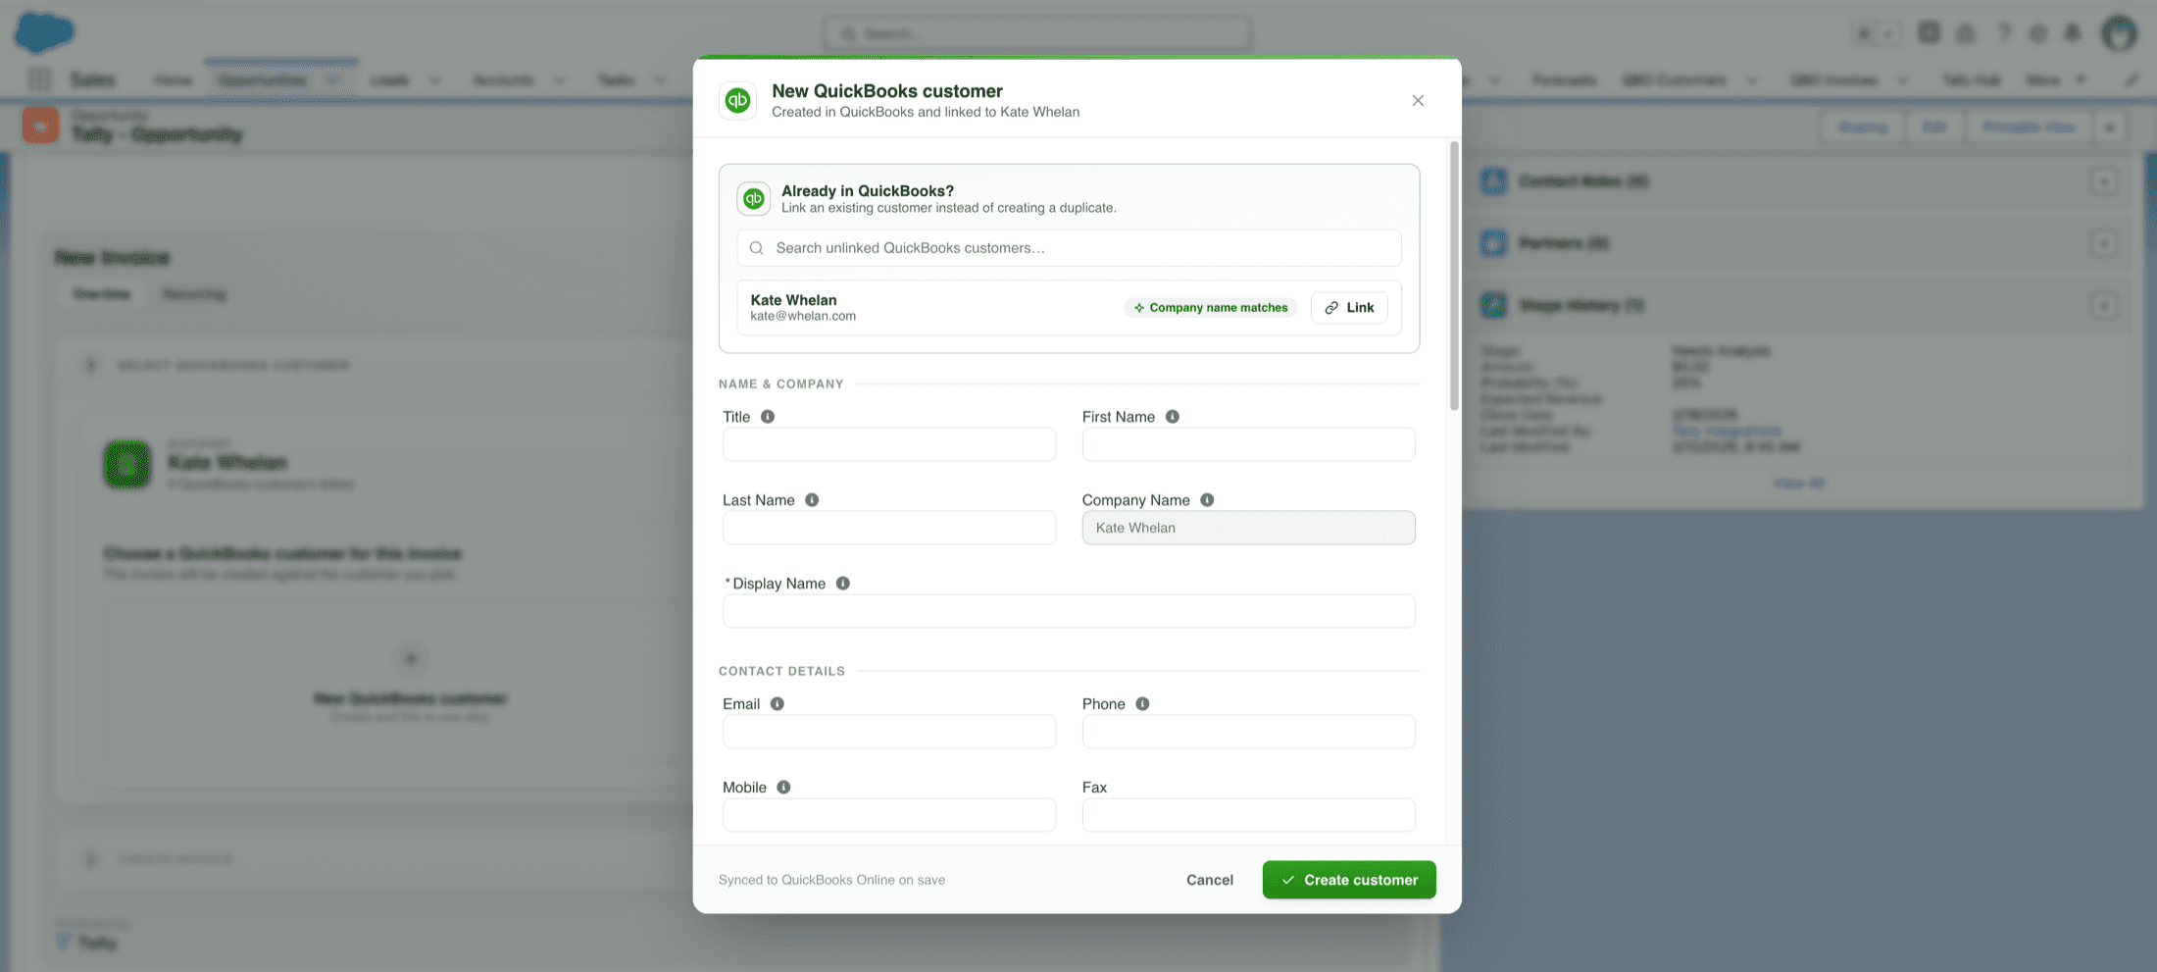Click the View All link in Stage History

[1799, 484]
